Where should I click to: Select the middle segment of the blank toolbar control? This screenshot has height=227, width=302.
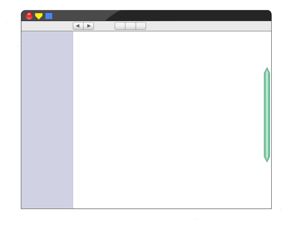pos(131,26)
